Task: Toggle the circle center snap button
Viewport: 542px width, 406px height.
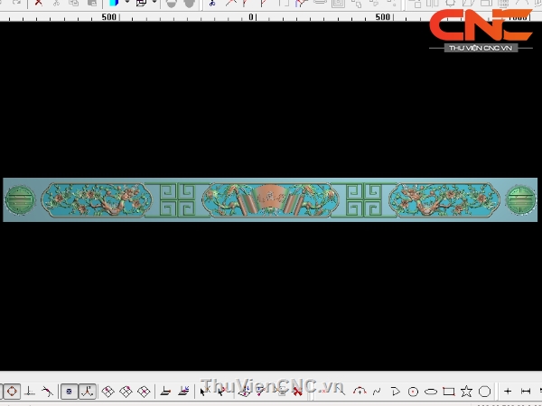Action: (12, 392)
